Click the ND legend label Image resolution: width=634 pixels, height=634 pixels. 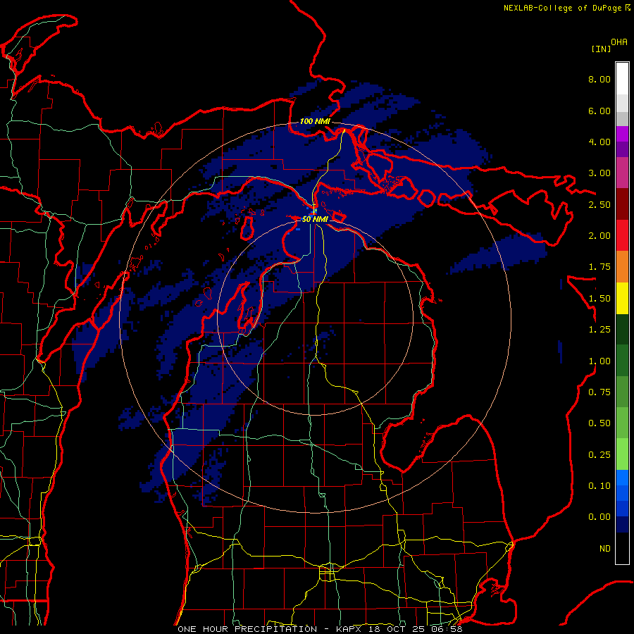tap(605, 549)
